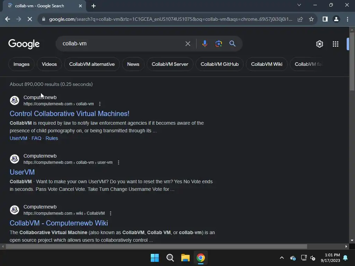The height and width of the screenshot is (266, 355).
Task: Open Control Collaborative Virtual Machines result
Action: [69, 114]
